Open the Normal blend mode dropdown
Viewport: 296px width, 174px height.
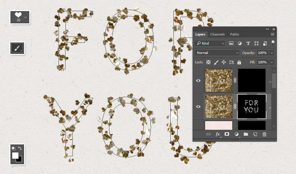217,53
